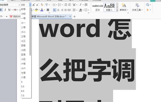Click the sort icon
The image size is (161, 102).
pos(81,5)
